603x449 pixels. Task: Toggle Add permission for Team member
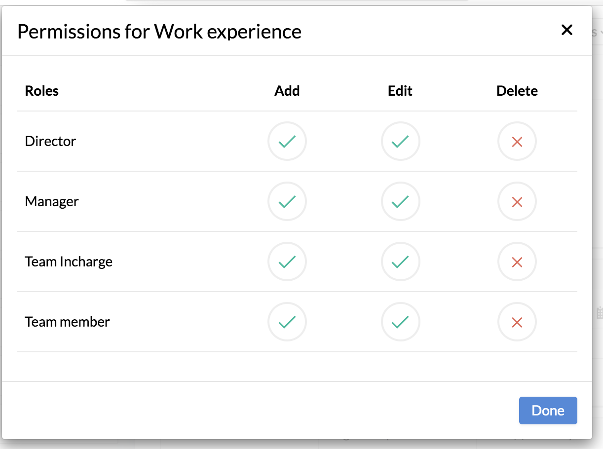[x=287, y=322]
